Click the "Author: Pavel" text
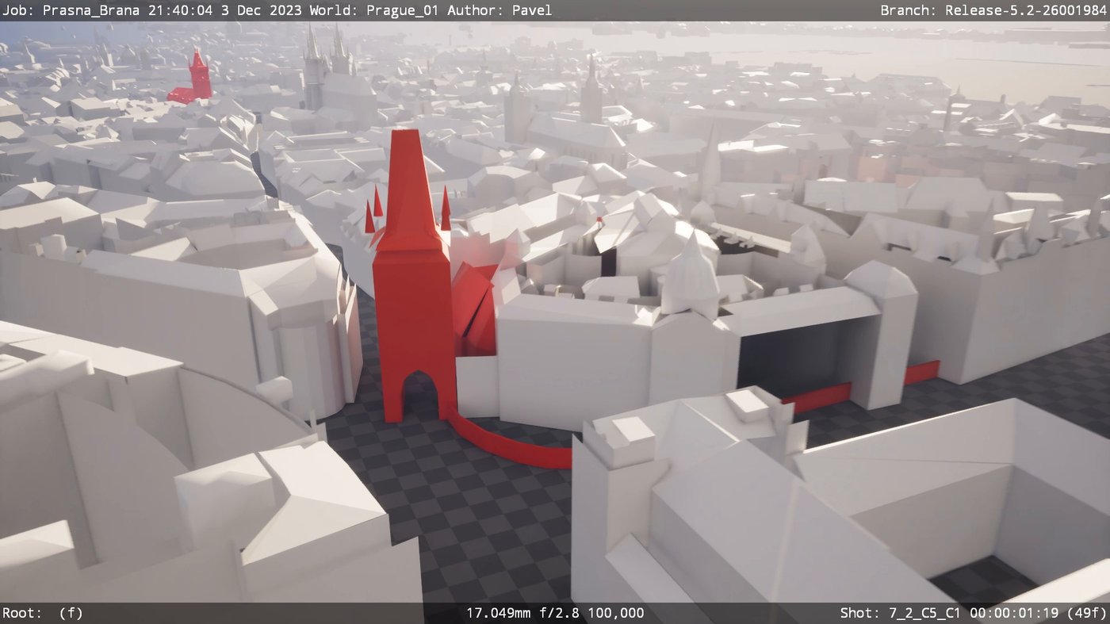 click(x=499, y=10)
